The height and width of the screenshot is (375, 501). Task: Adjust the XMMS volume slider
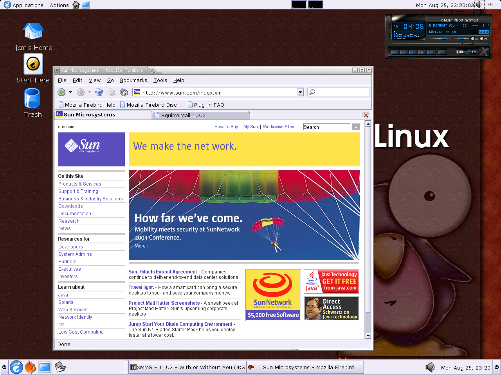443,38
